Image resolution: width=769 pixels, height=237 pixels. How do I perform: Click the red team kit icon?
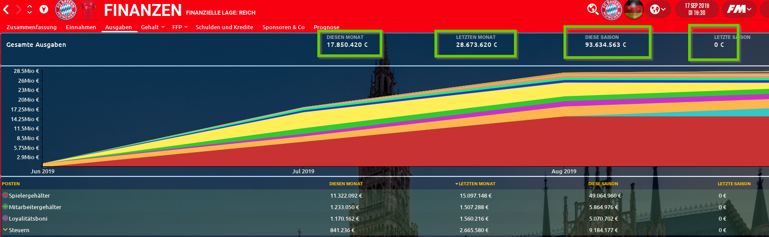88,9
